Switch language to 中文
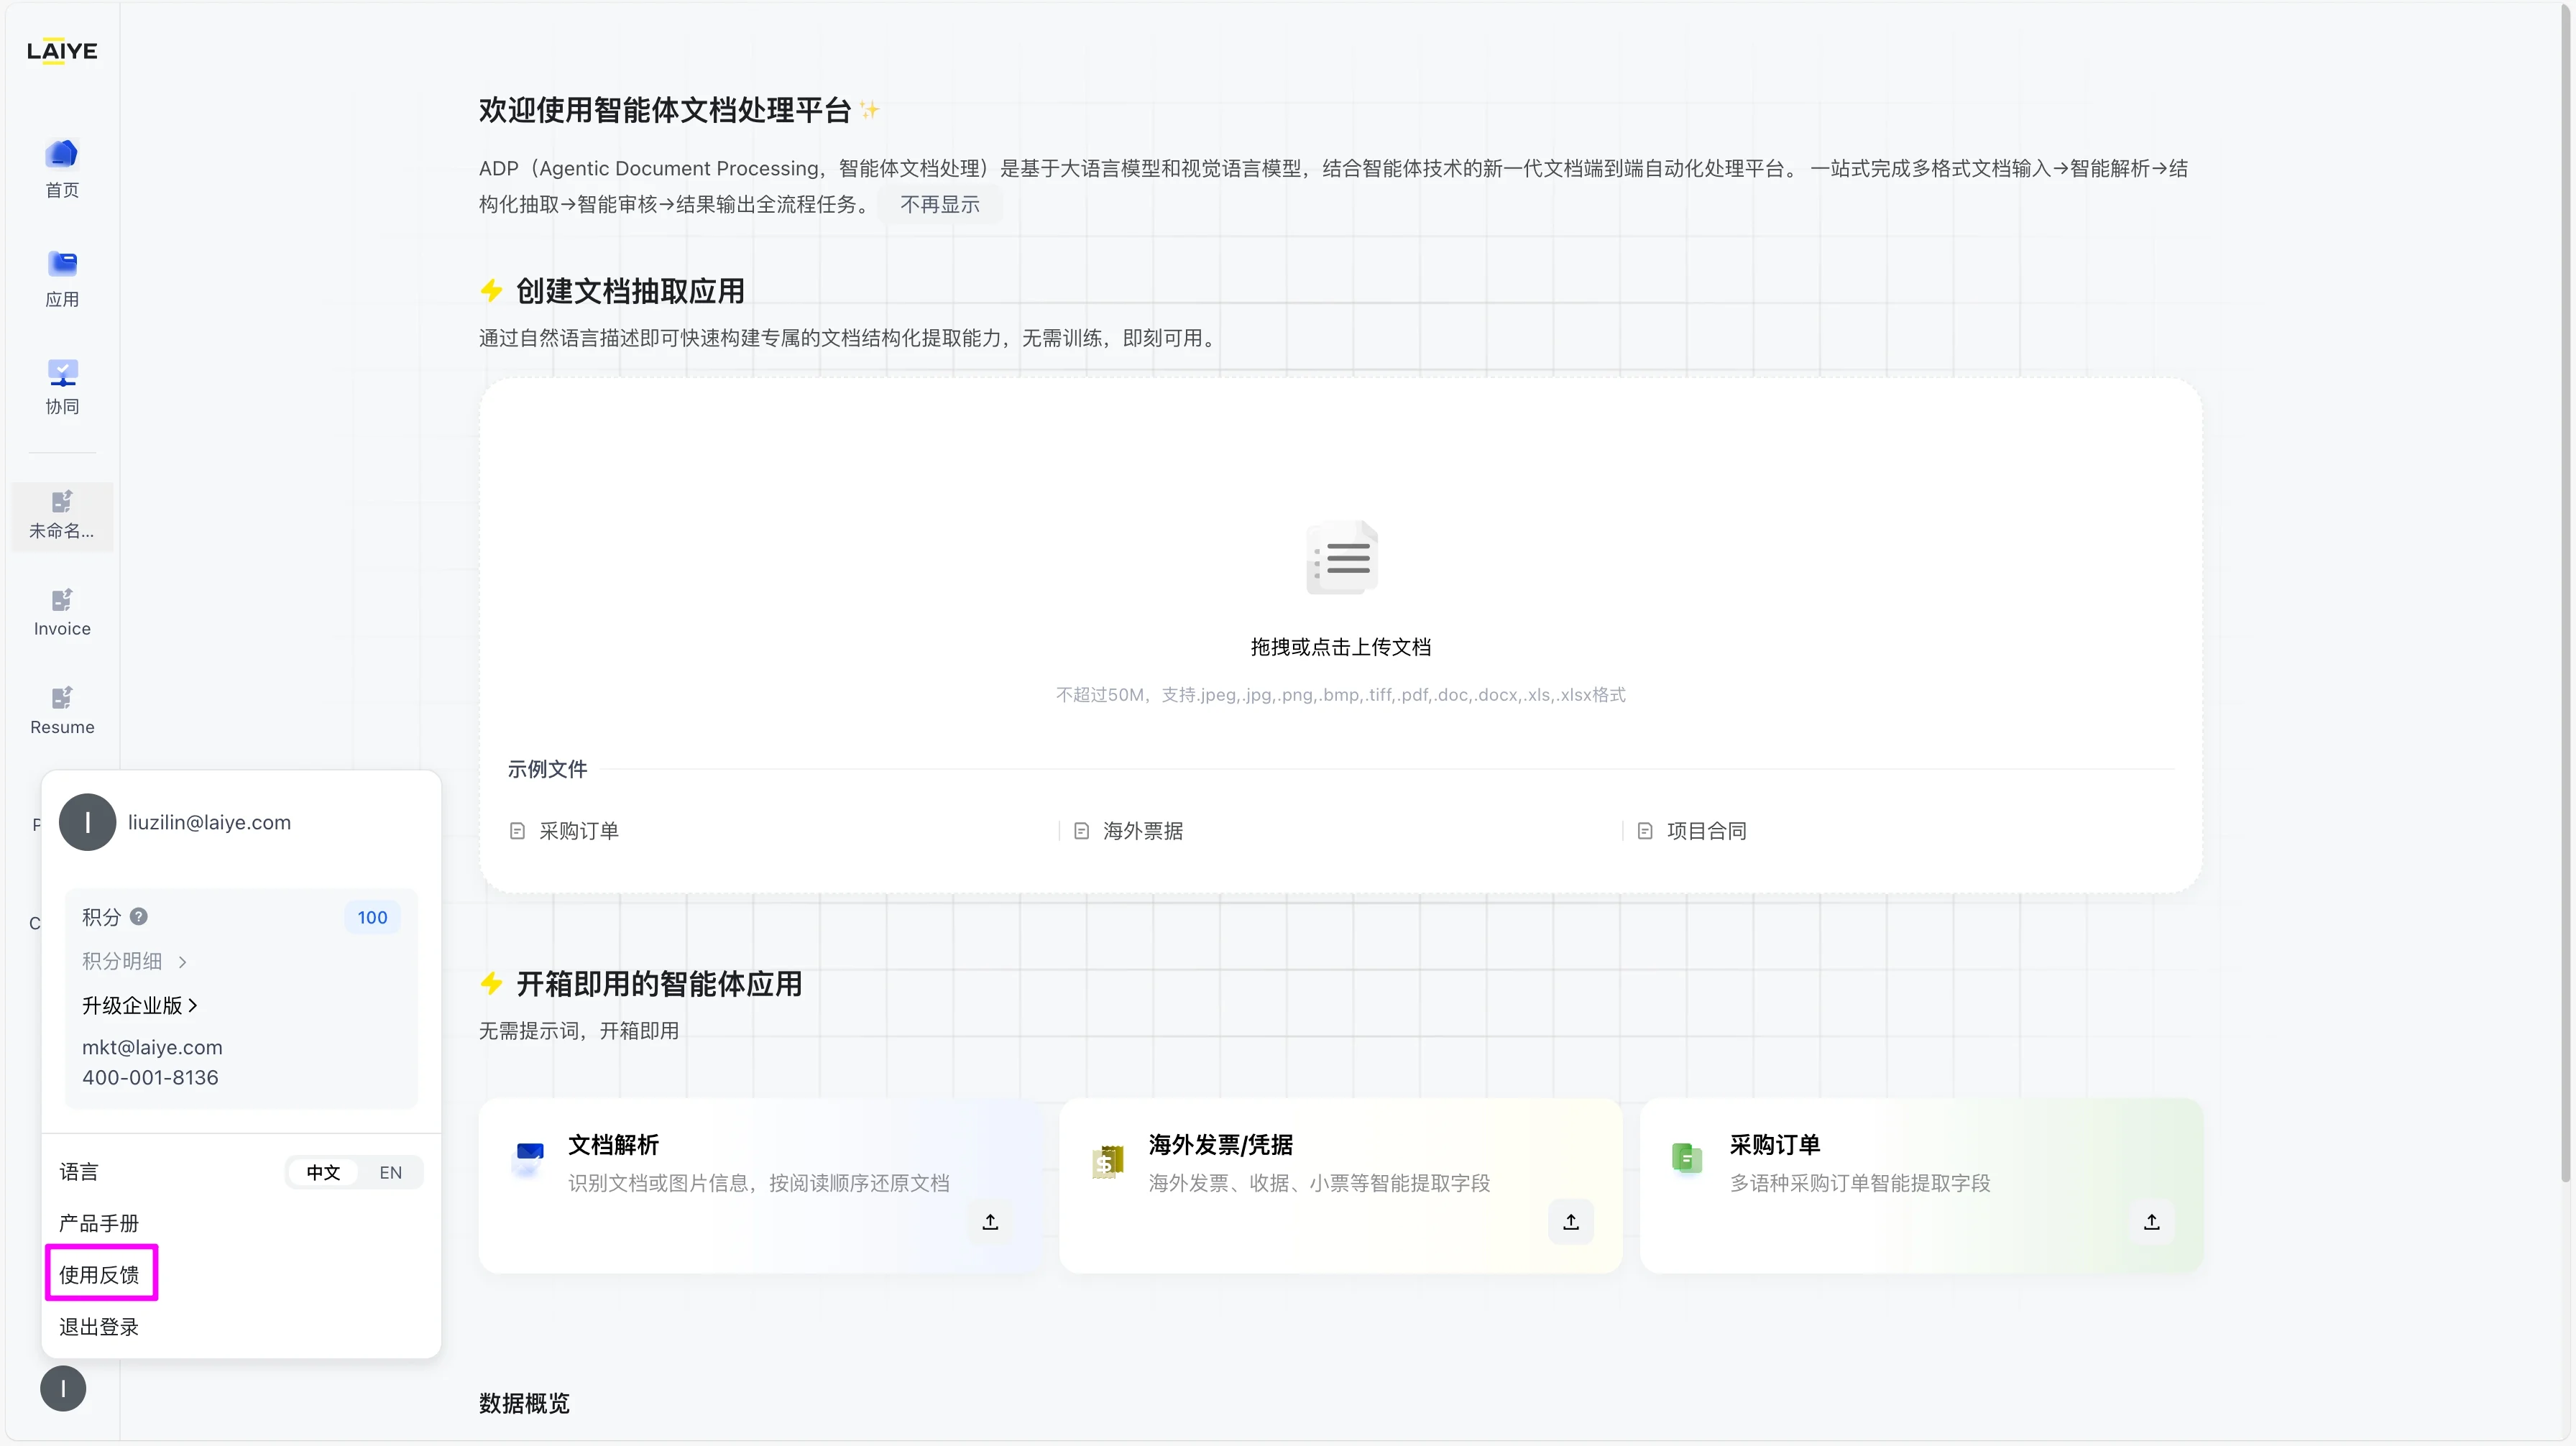The height and width of the screenshot is (1446, 2576). point(323,1172)
